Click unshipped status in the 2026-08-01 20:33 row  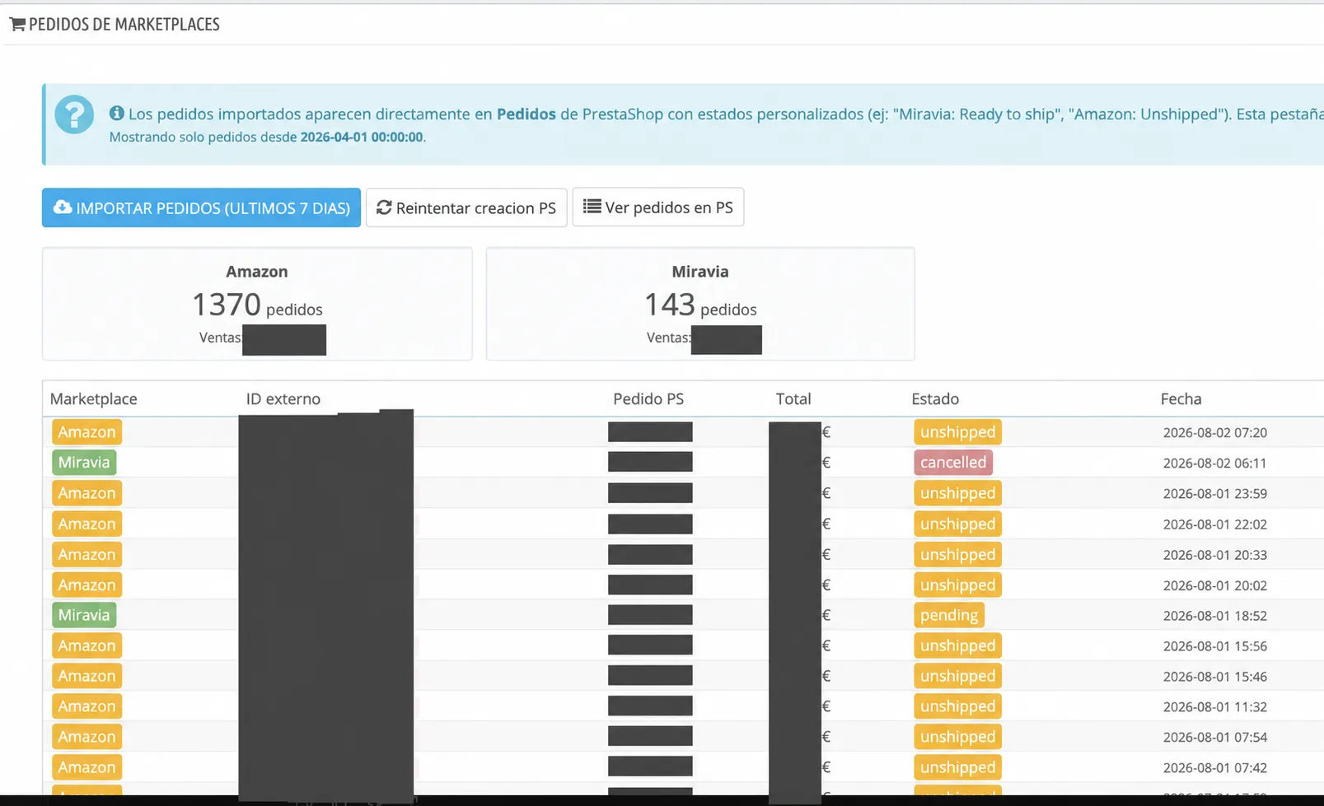click(x=957, y=554)
